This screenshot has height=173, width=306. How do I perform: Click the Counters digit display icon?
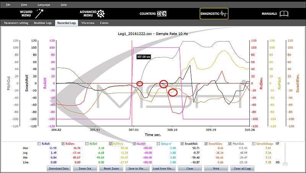click(162, 14)
